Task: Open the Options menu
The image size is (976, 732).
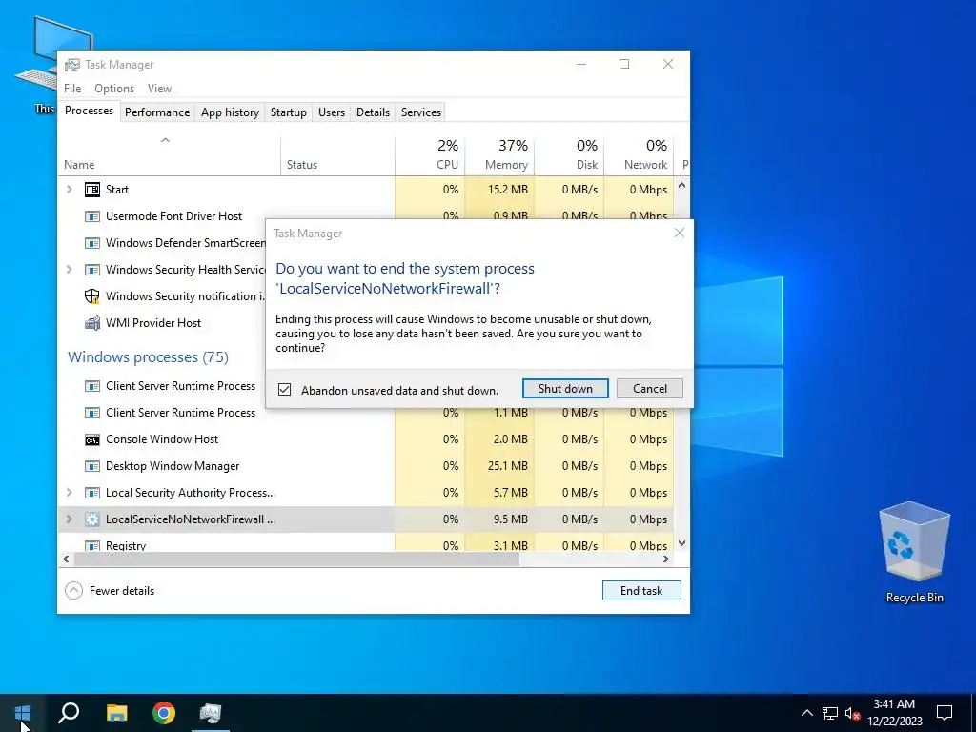Action: coord(114,89)
